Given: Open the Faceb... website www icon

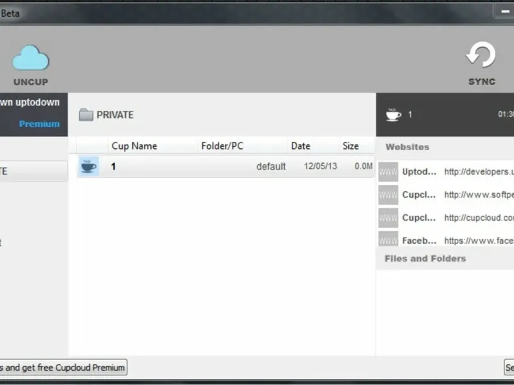Looking at the screenshot, I should 388,239.
